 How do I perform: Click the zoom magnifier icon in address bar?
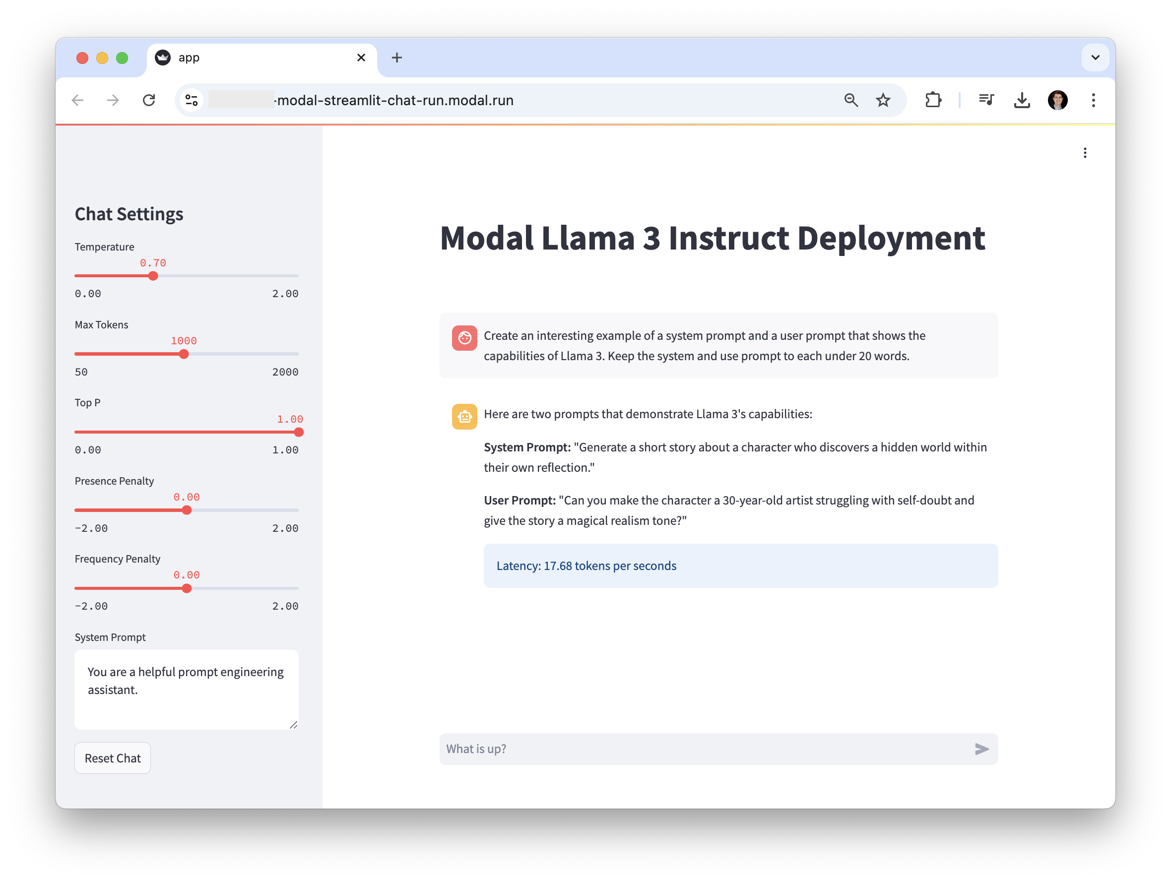point(851,100)
